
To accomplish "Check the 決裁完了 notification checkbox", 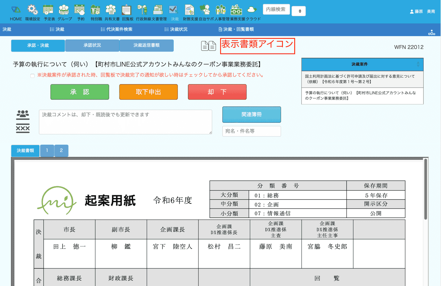I will point(32,76).
